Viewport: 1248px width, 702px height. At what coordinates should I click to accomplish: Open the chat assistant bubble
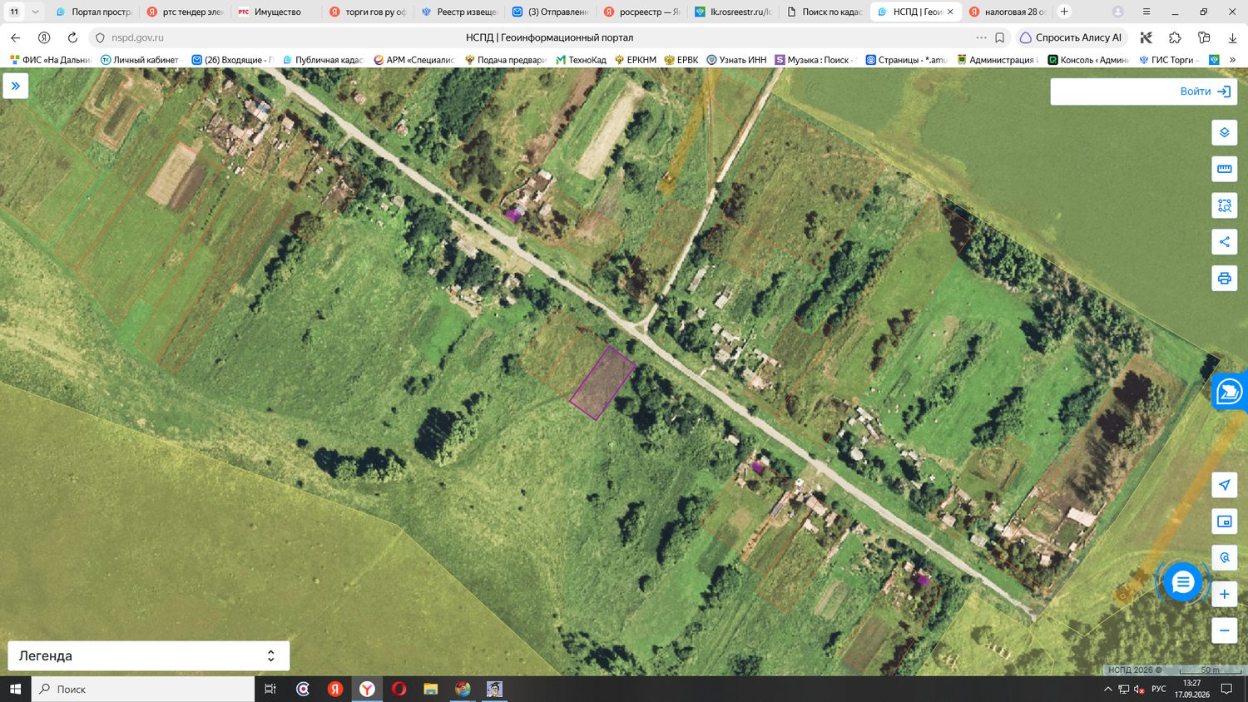tap(1181, 582)
